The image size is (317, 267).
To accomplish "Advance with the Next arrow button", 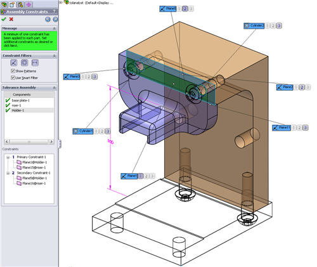I will (x=55, y=20).
